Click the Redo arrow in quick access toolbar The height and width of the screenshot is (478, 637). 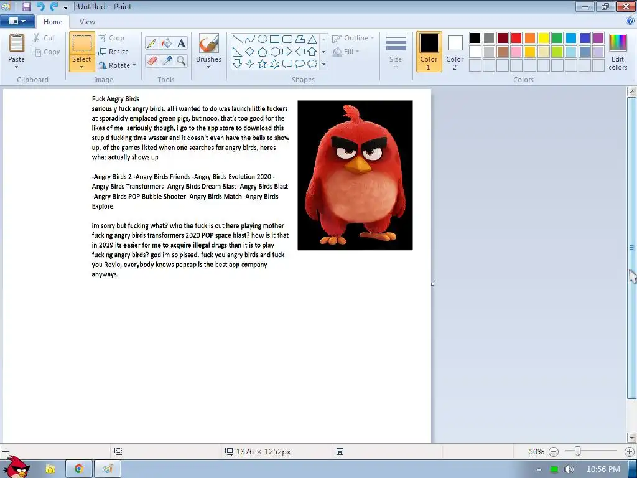coord(53,6)
